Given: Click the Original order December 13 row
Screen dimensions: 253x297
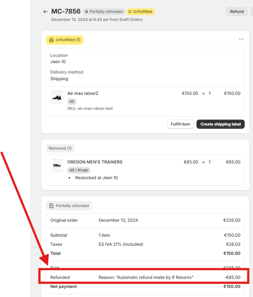Looking at the screenshot, I should (145, 220).
